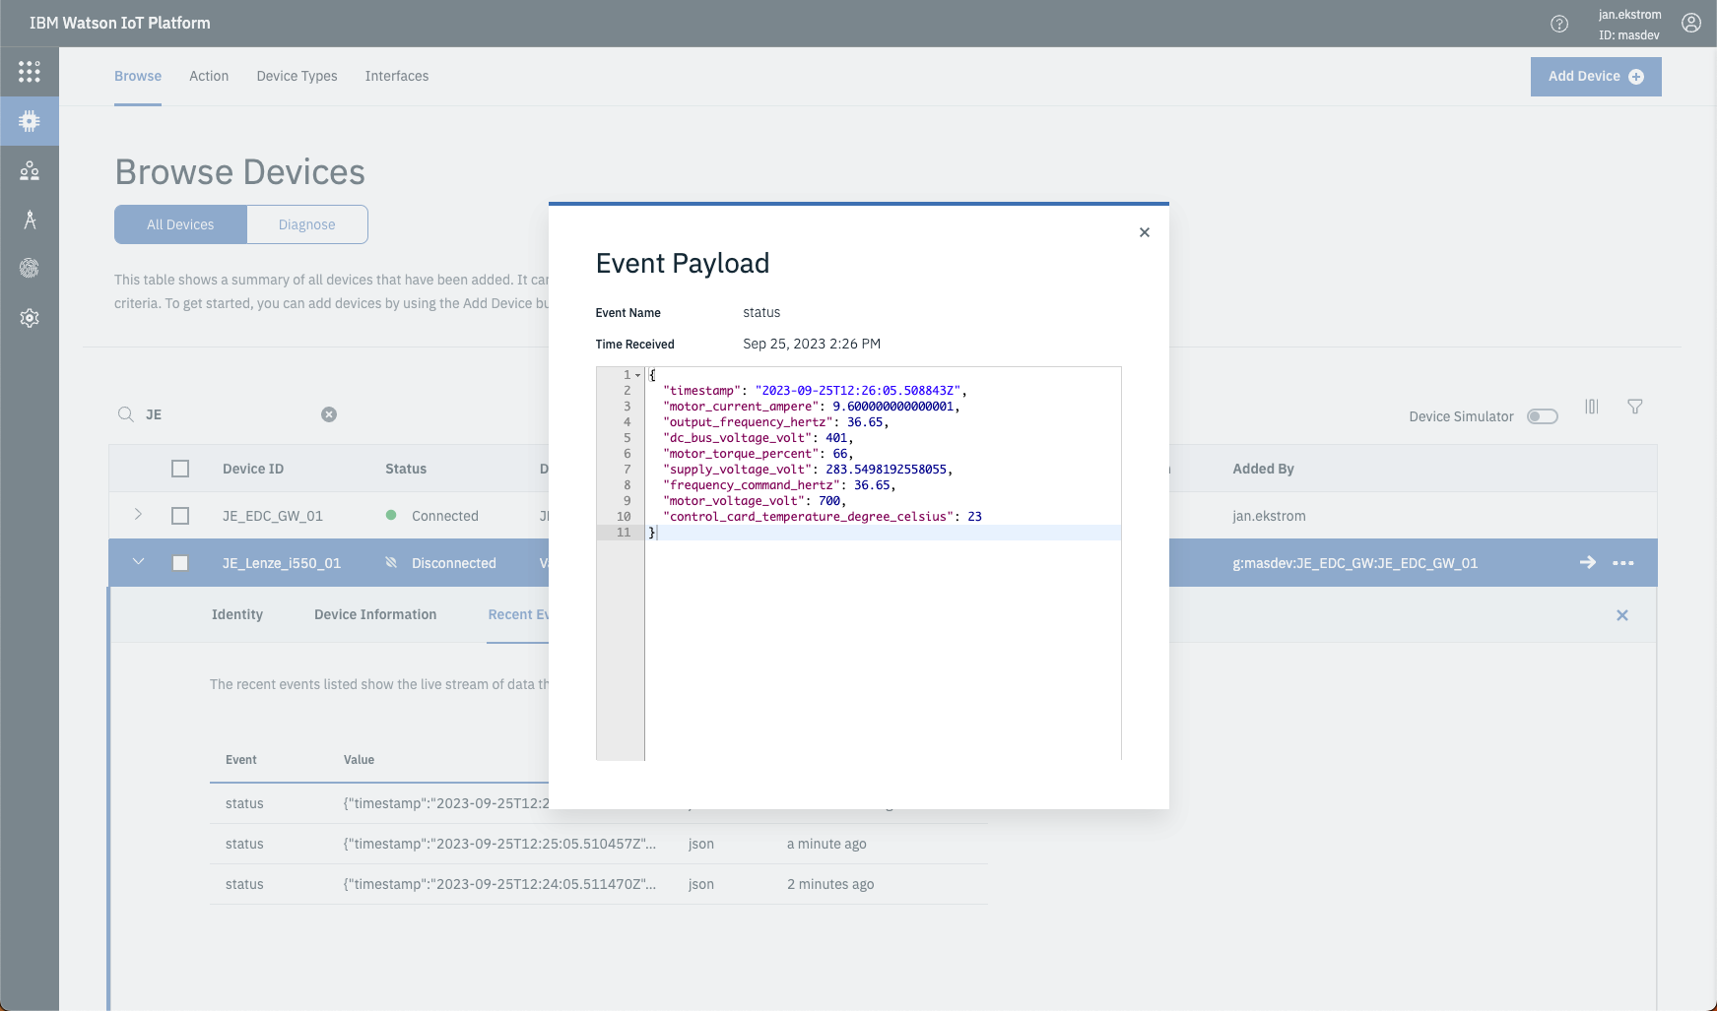This screenshot has height=1011, width=1717.
Task: Click the control_card_temperature_degree_celsius line
Action: tap(822, 517)
